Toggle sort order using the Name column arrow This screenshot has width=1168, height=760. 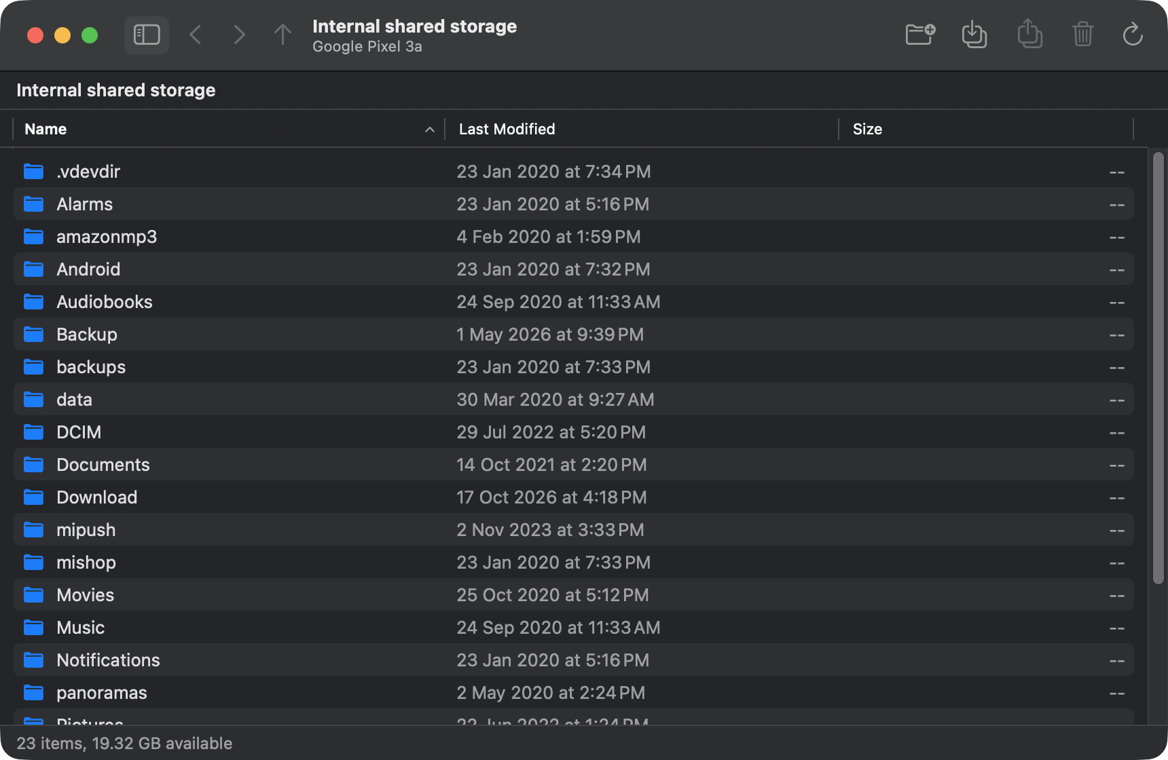point(429,130)
